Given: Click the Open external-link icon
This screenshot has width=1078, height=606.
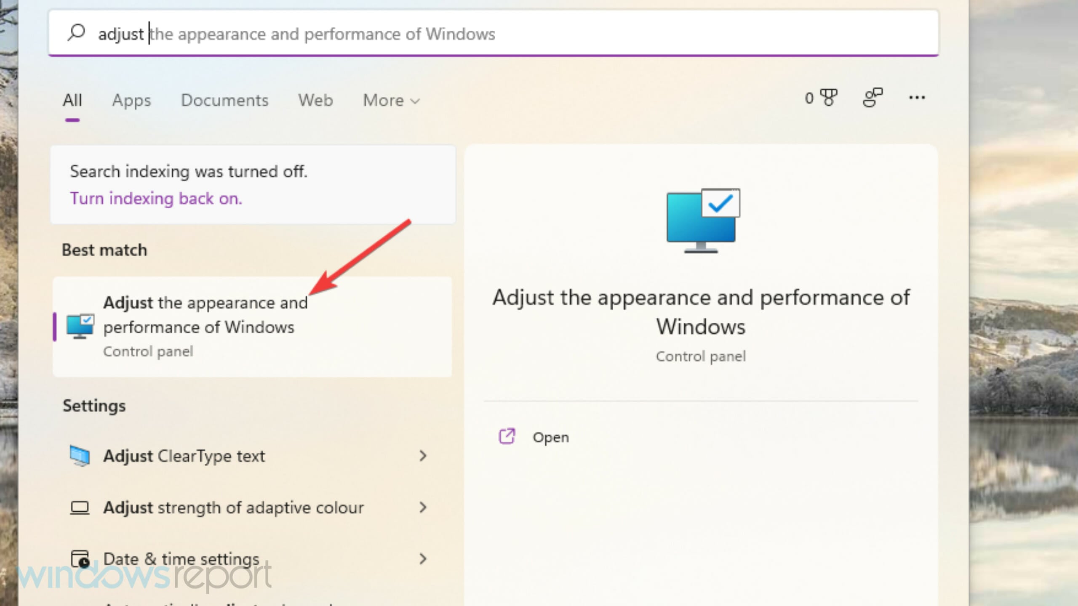Looking at the screenshot, I should tap(507, 436).
